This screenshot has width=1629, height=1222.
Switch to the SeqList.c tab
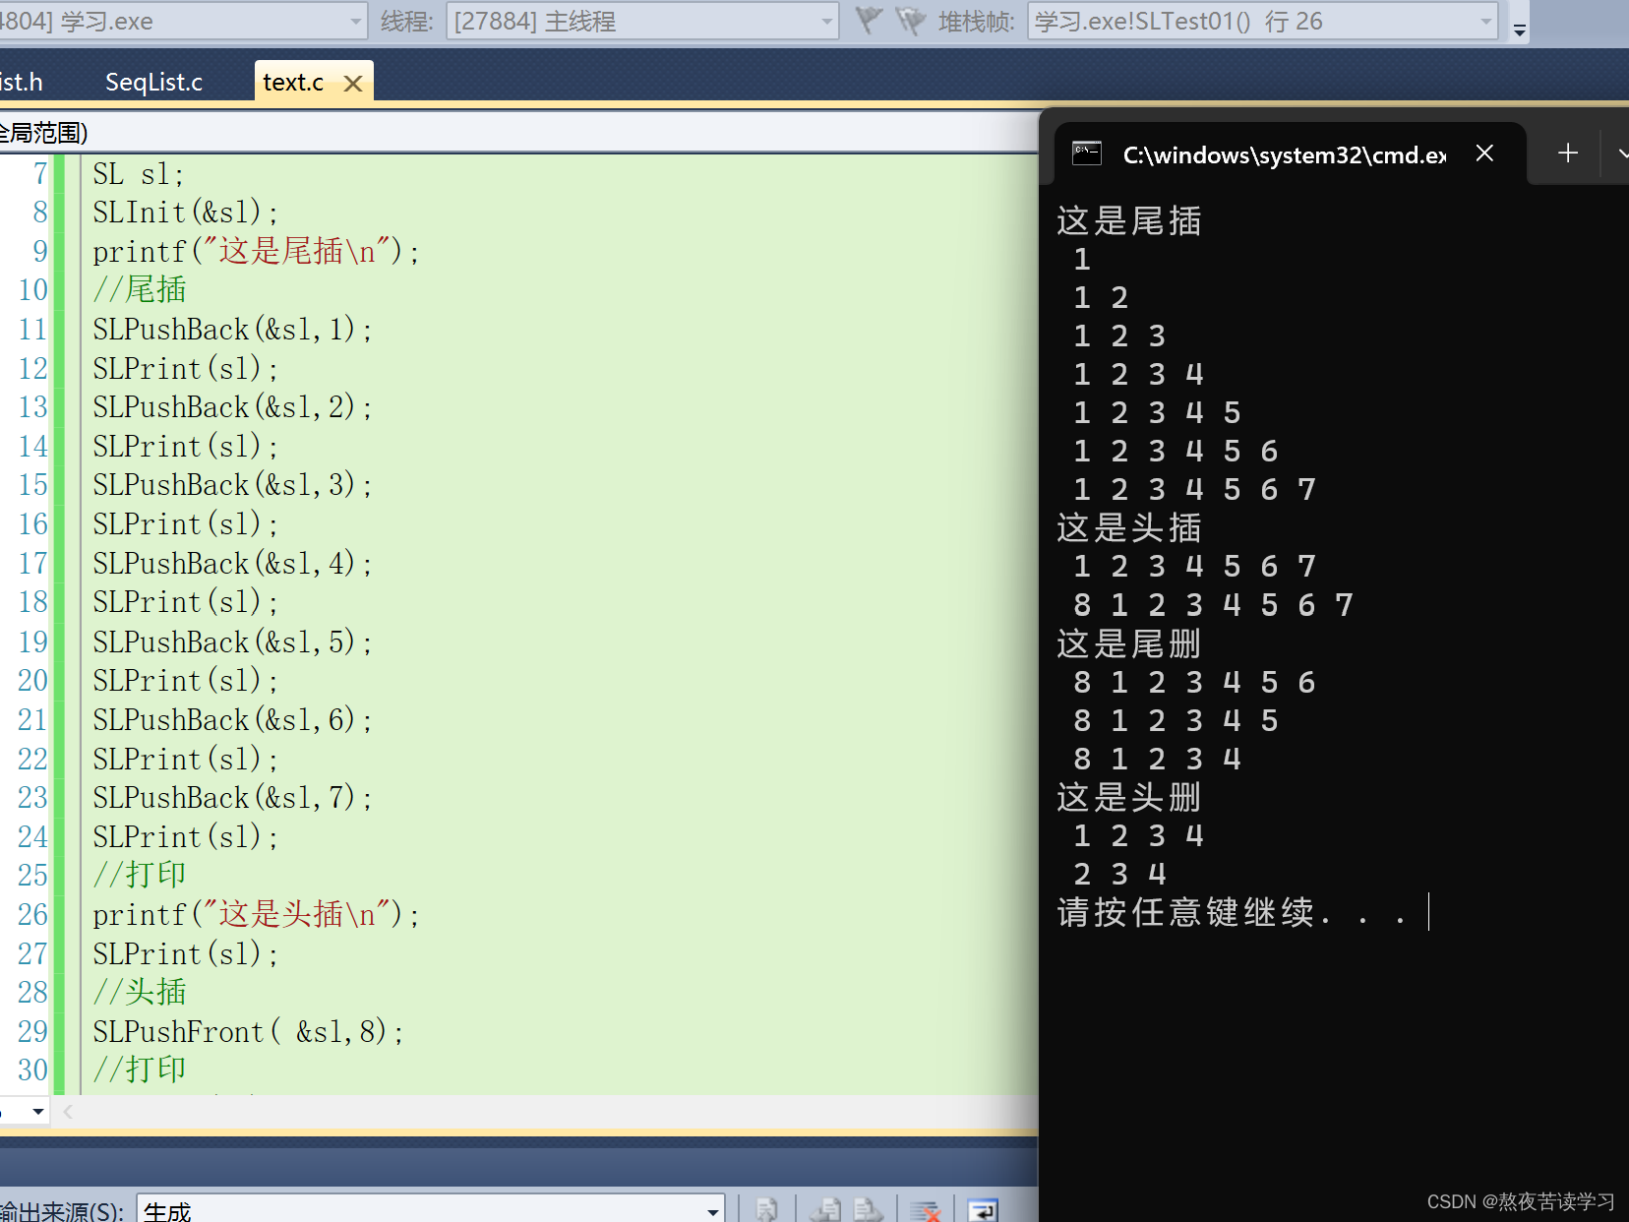(153, 82)
